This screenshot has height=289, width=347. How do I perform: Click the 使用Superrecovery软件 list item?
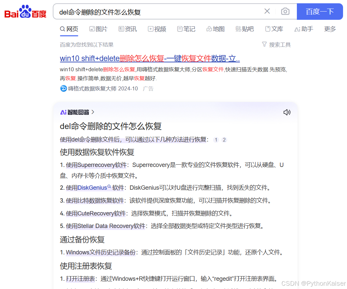[96, 165]
